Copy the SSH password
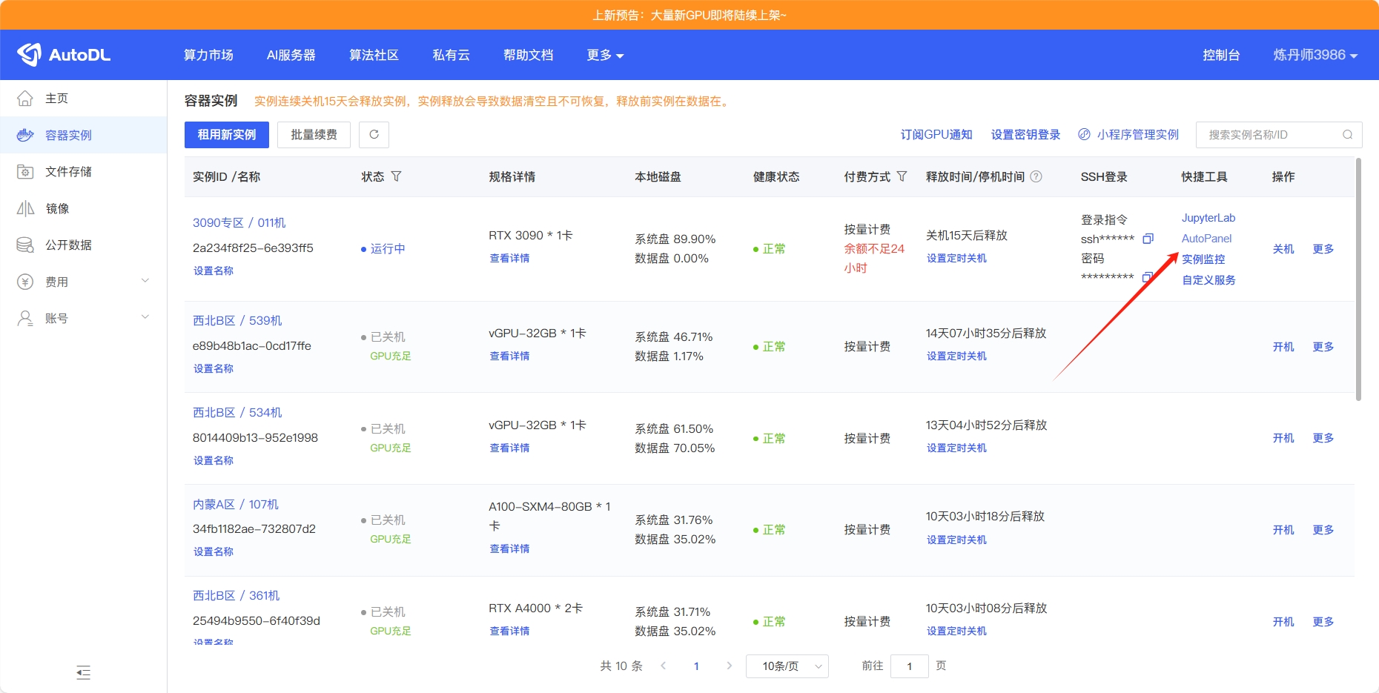The height and width of the screenshot is (693, 1379). click(1147, 277)
